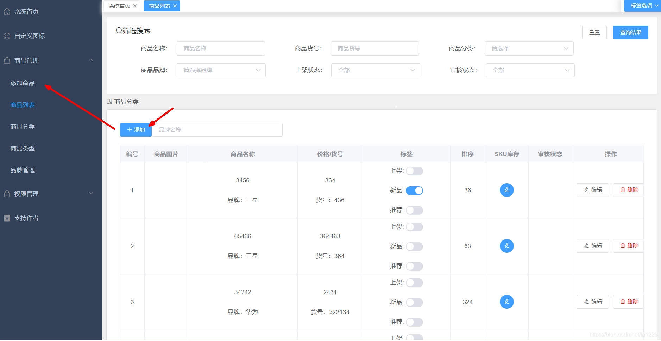
Task: Edit product 3456 with 编辑 button
Action: 593,190
